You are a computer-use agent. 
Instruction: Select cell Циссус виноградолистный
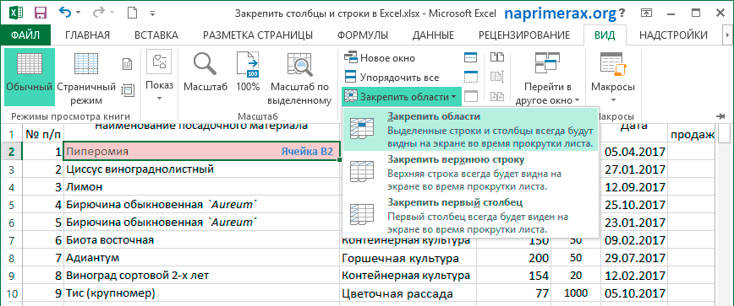coord(202,169)
